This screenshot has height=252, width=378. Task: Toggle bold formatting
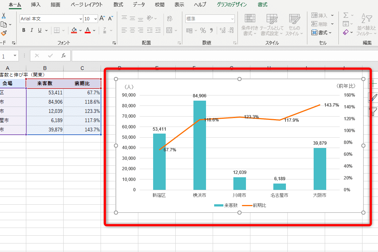[24, 30]
